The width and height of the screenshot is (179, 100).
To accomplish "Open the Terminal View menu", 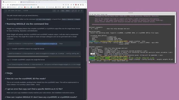I will pos(95,14).
